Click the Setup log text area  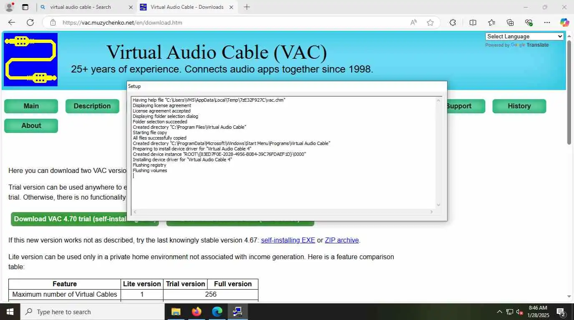(x=284, y=152)
